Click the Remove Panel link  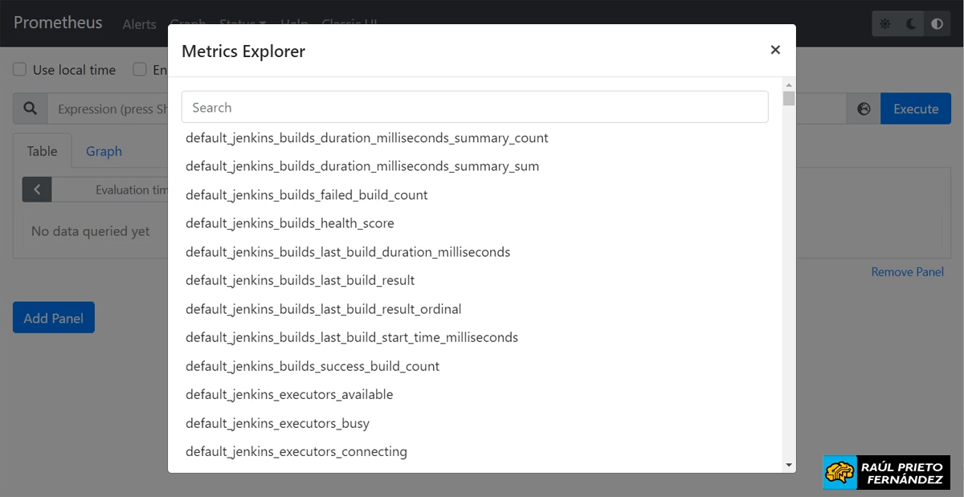click(x=908, y=272)
